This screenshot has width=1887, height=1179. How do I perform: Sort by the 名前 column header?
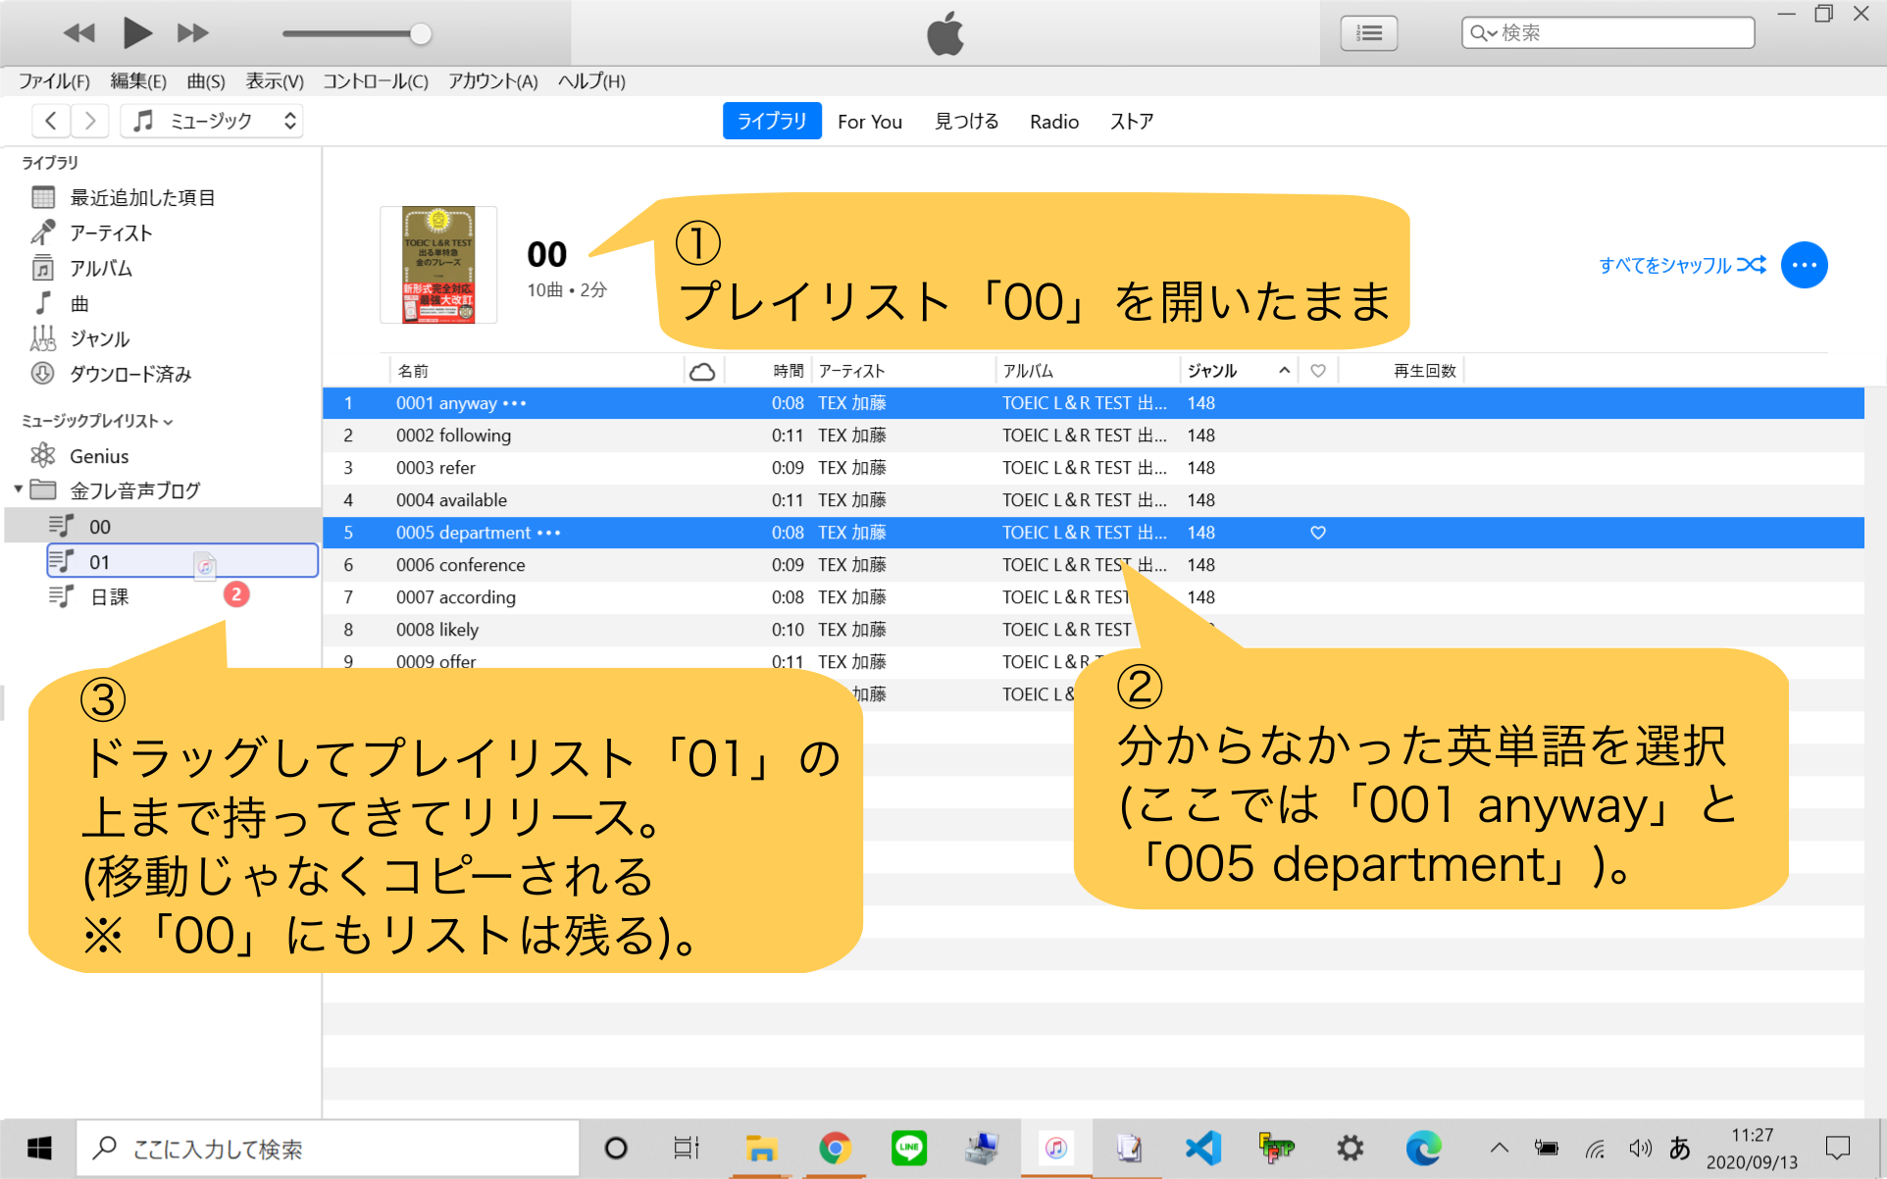coord(536,371)
